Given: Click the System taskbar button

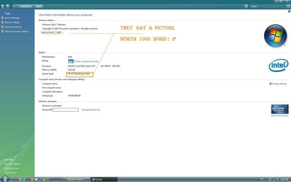Looking at the screenshot, I should tap(104, 179).
